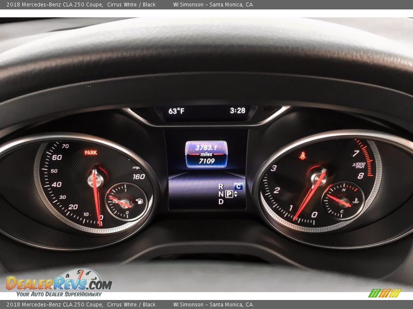Click the 20 mark on speedometer
The height and width of the screenshot is (309, 413).
[x=73, y=207]
